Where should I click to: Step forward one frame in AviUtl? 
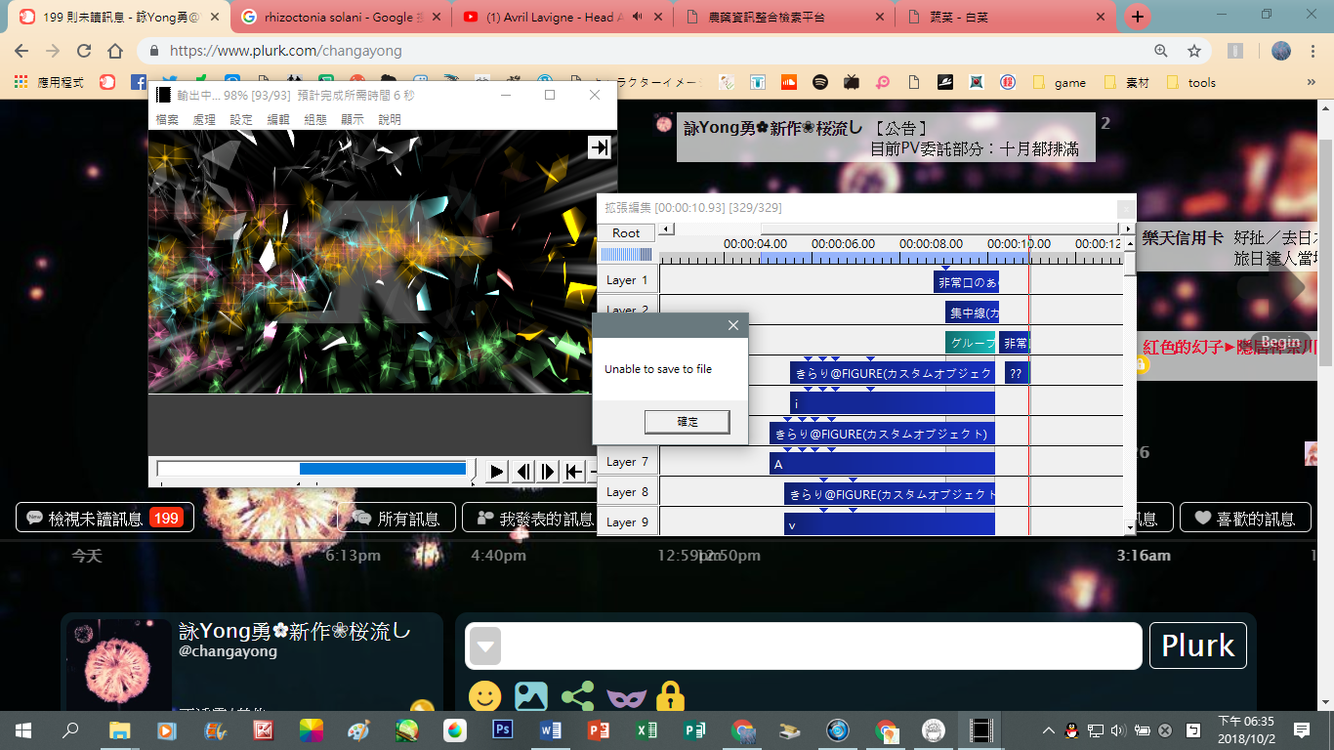pyautogui.click(x=548, y=472)
